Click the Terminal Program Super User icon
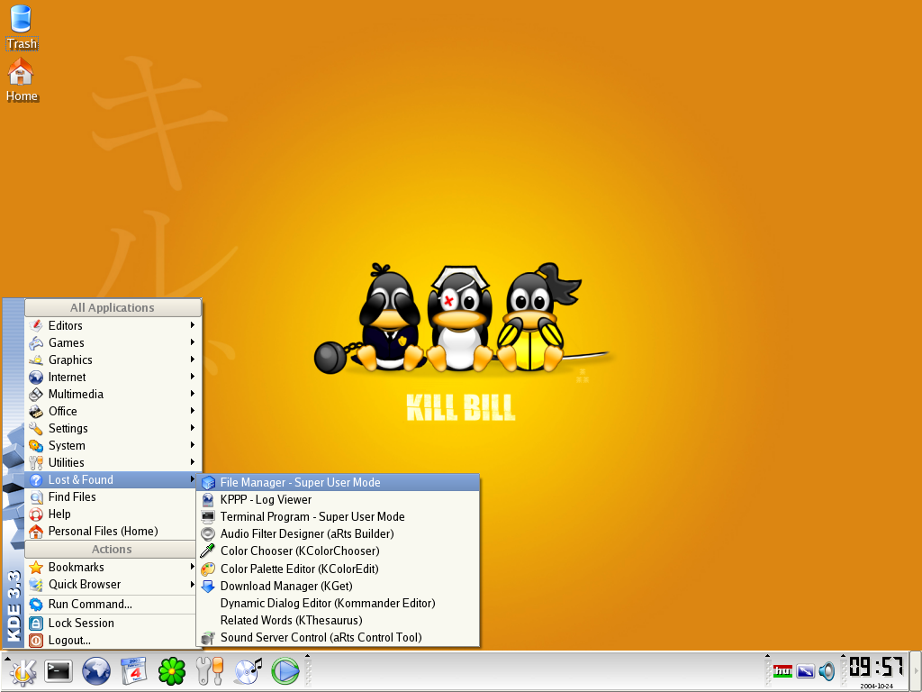Image resolution: width=922 pixels, height=692 pixels. click(208, 516)
